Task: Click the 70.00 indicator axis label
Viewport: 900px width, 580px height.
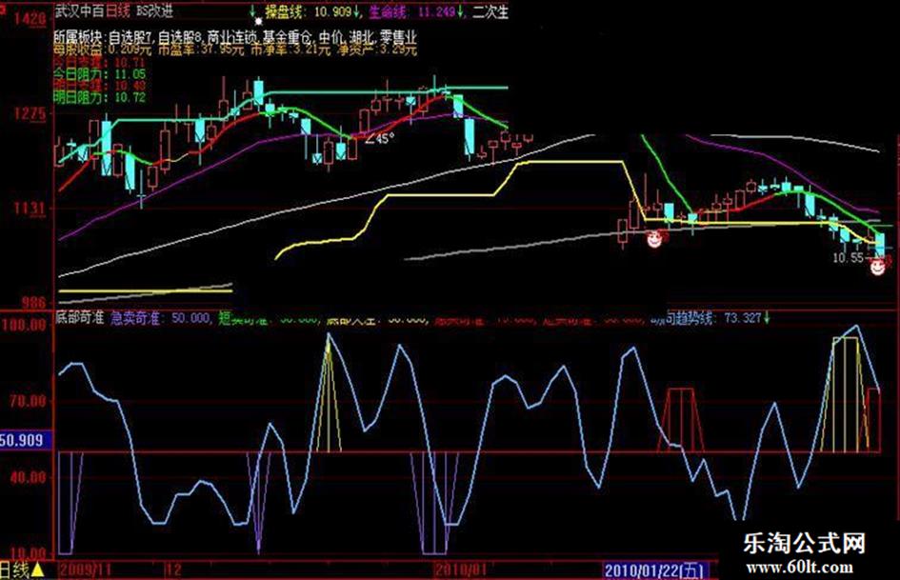Action: 27,401
